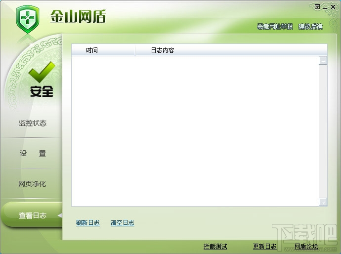
Task: Select the 查看日志 tab
Action: tap(33, 215)
